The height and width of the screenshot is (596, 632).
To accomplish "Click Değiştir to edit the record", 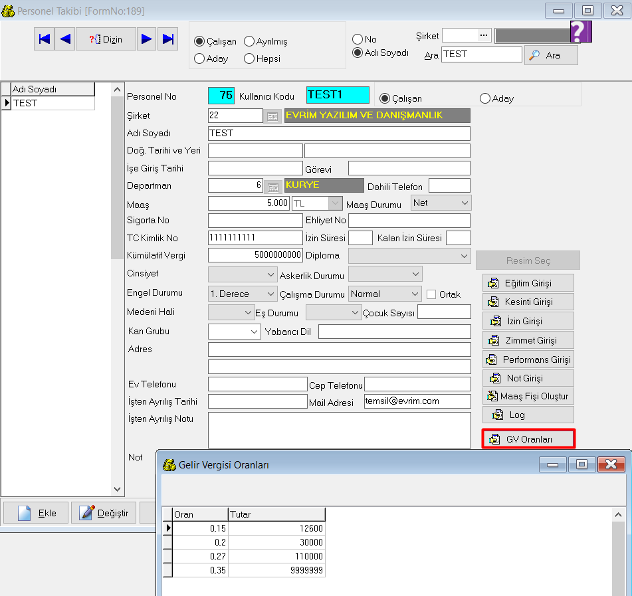I will (x=104, y=512).
